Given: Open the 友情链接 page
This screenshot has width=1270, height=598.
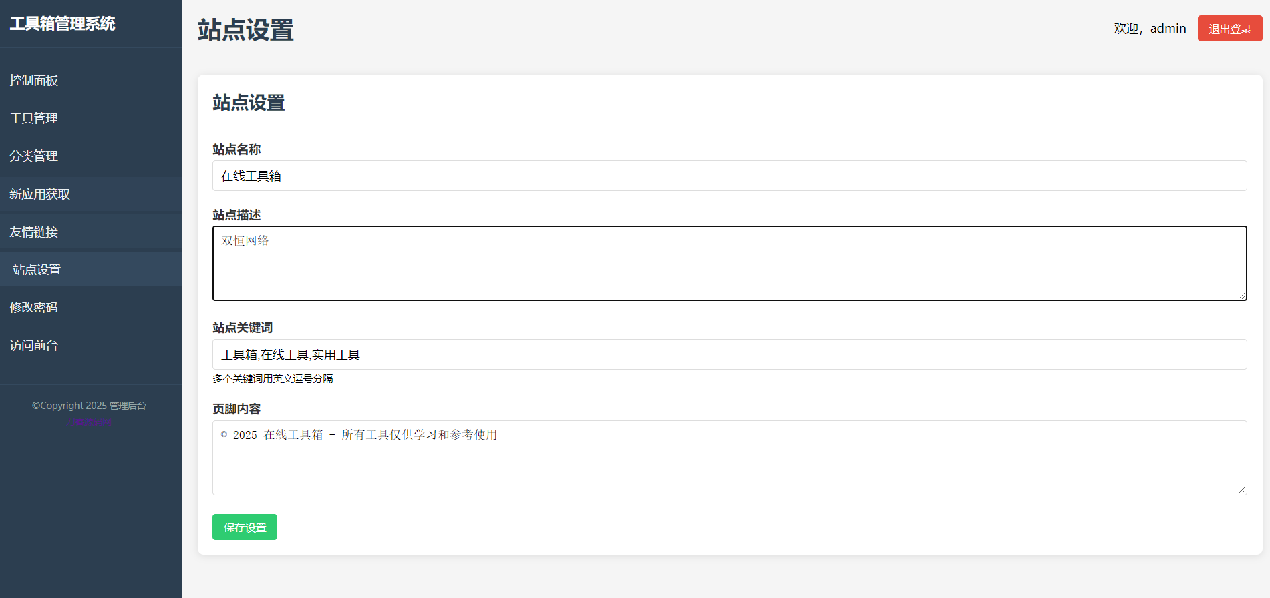Looking at the screenshot, I should point(34,232).
